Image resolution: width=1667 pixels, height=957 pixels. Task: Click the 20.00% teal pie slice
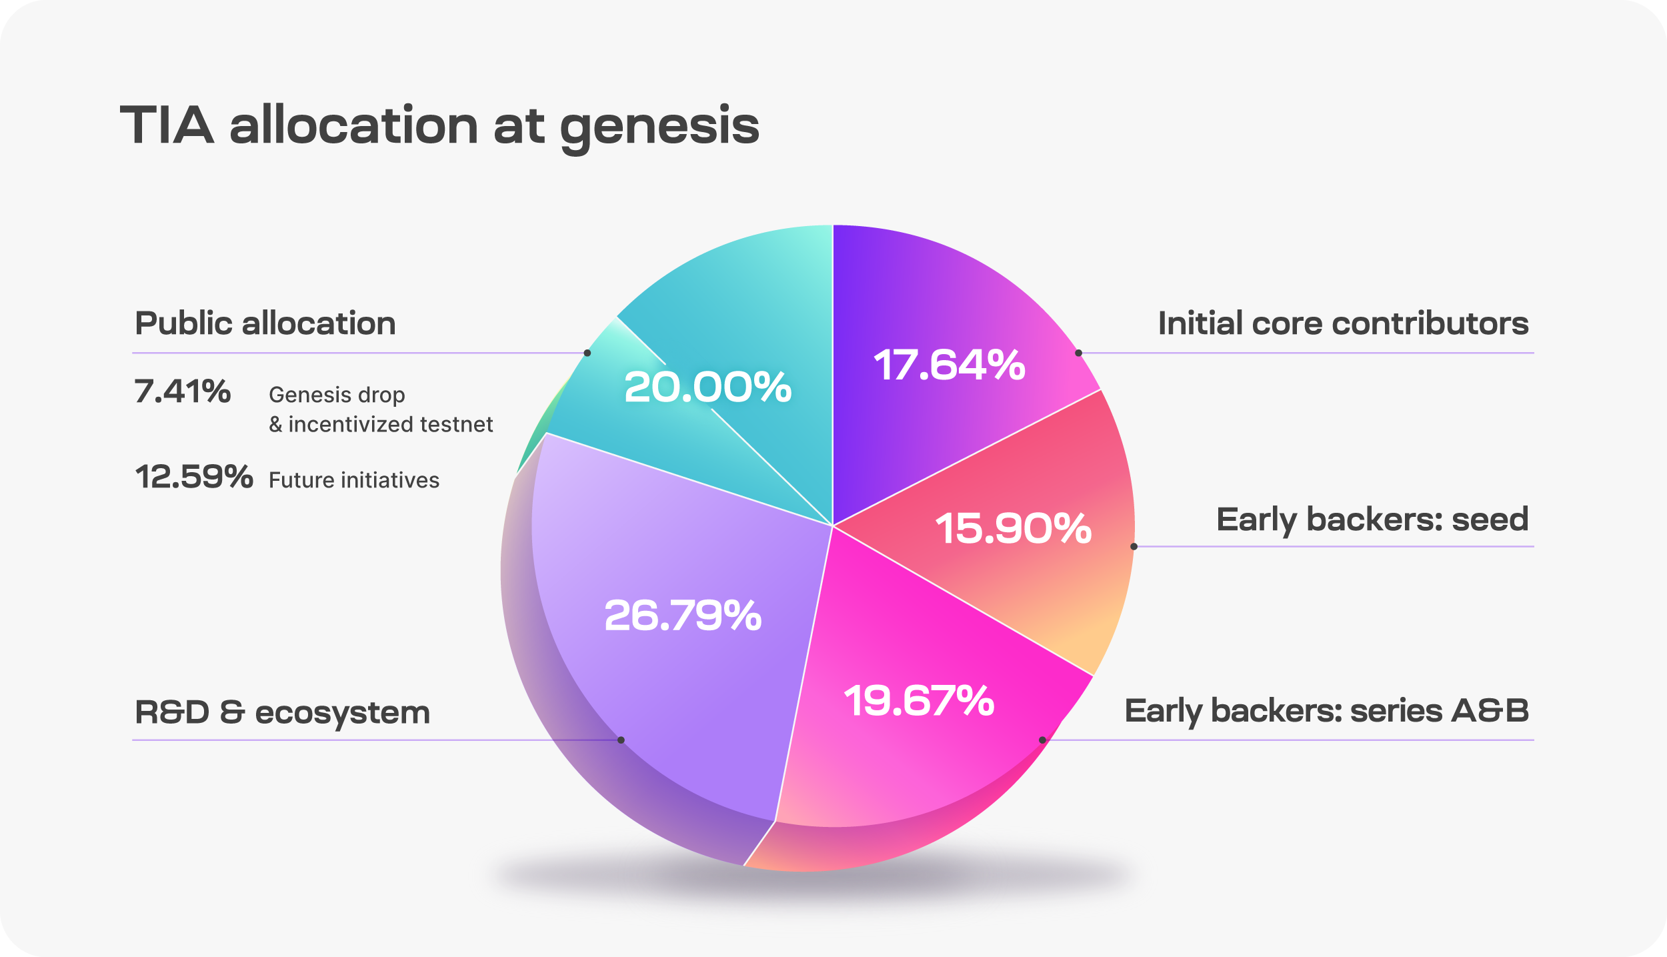click(707, 387)
